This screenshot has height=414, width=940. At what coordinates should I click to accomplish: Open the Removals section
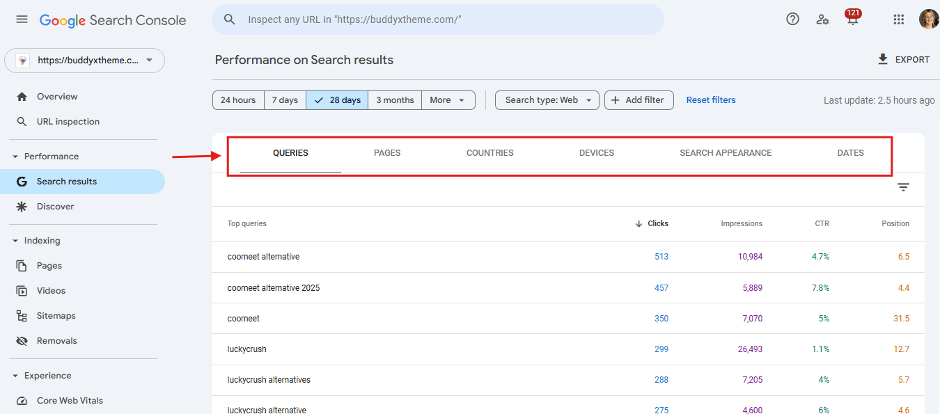56,341
